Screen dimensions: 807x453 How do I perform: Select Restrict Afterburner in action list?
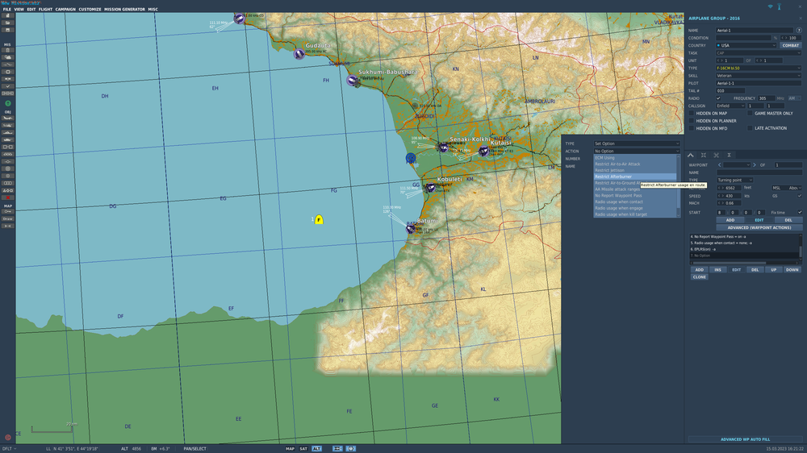click(x=634, y=177)
